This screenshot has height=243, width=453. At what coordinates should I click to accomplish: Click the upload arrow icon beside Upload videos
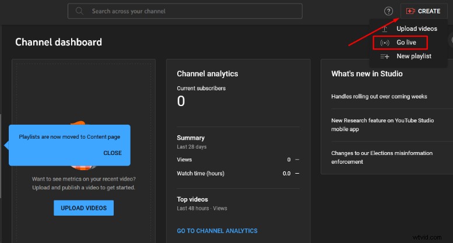(384, 29)
